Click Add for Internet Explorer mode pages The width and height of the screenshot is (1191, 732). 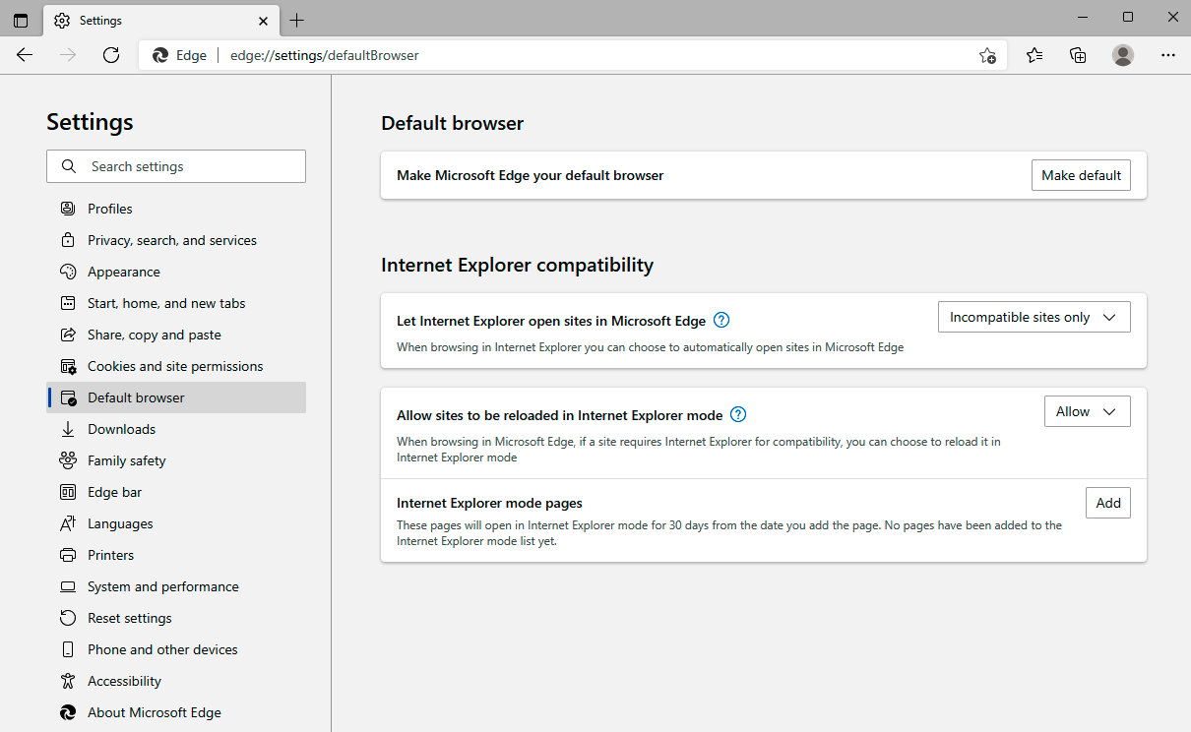(x=1108, y=503)
